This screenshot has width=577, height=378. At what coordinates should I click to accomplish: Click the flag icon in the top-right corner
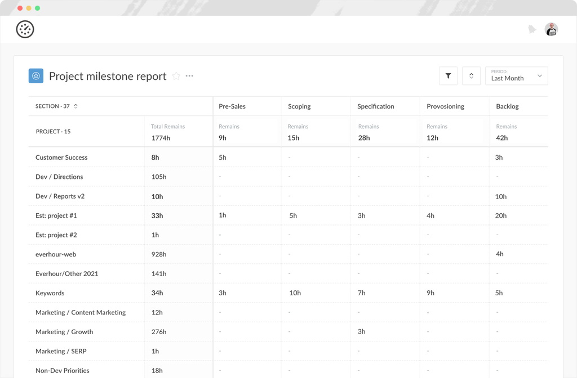(532, 29)
